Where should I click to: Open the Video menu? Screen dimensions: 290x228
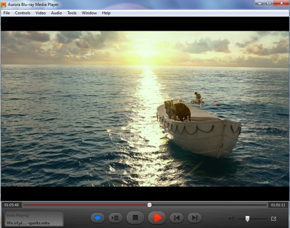click(41, 13)
